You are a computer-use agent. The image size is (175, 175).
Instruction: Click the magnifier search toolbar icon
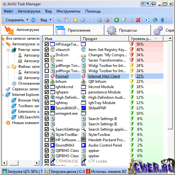[x=59, y=20]
